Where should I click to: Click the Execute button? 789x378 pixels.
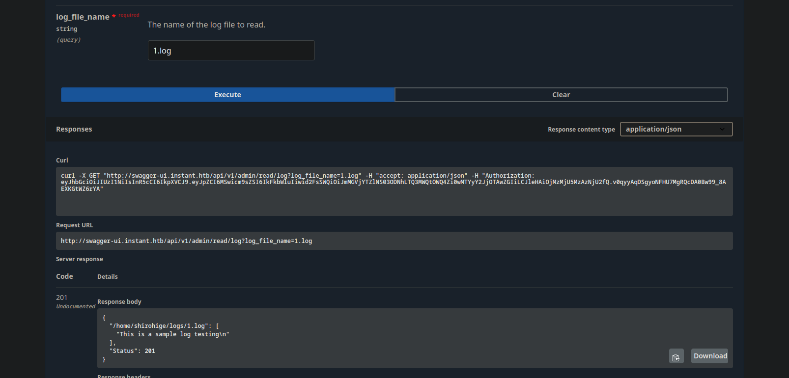227,95
